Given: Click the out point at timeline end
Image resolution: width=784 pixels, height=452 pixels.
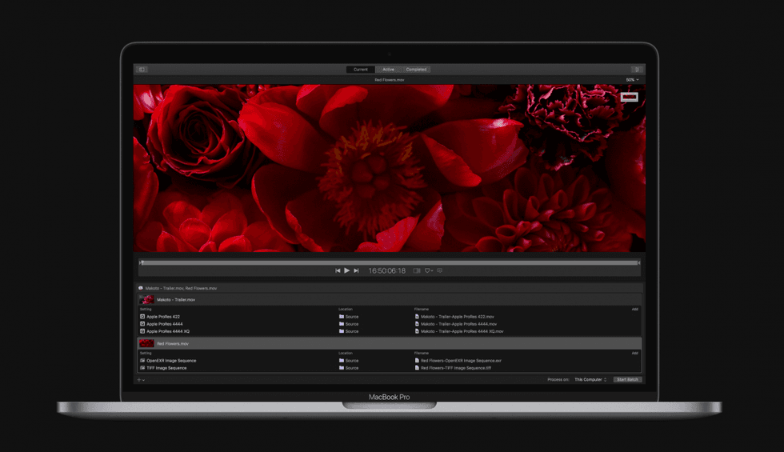Looking at the screenshot, I should pos(638,262).
